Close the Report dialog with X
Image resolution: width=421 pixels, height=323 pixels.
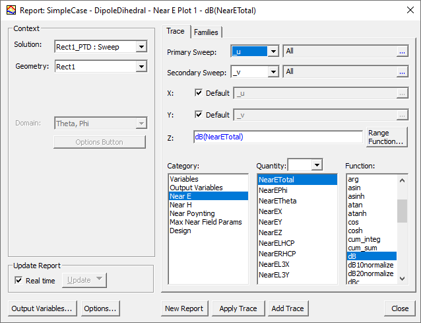click(410, 10)
